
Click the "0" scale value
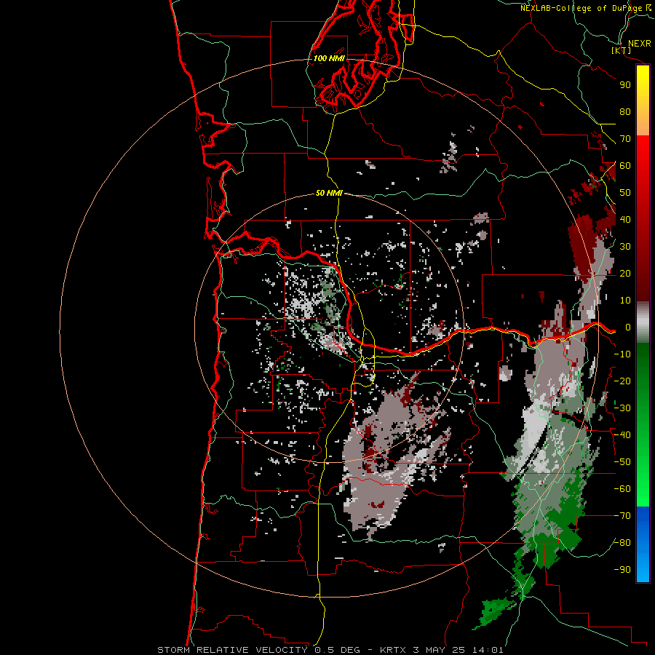[627, 327]
